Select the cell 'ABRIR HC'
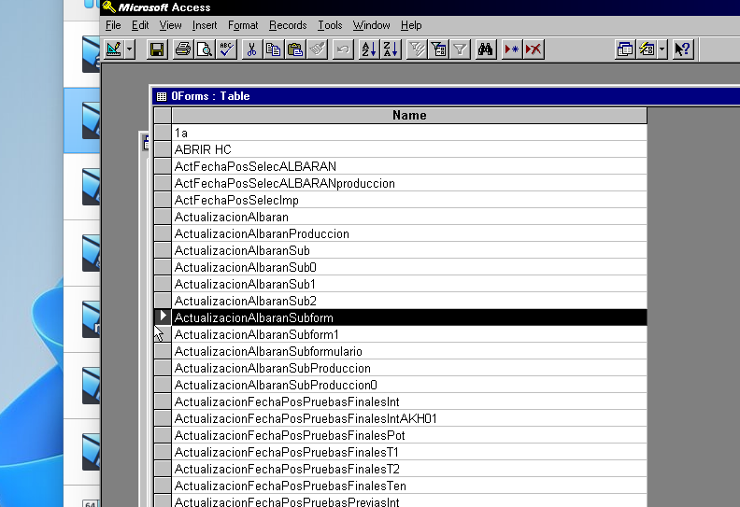Screen dimensions: 740x507 [409, 149]
